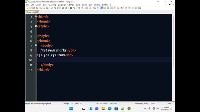Click the Open file toolbar icon
200x112 pixels.
(x=30, y=8)
